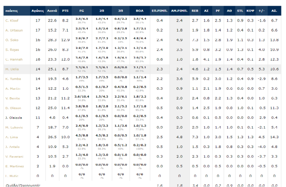The width and height of the screenshot is (286, 187).
Task: Select player S. Rojas
Action: tap(12, 50)
